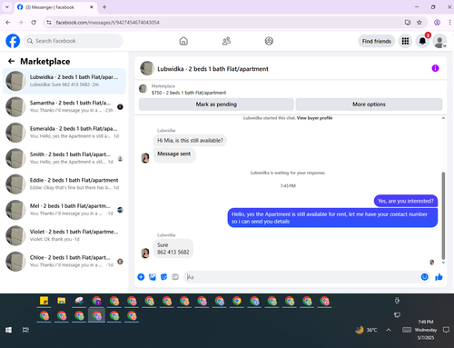This screenshot has width=454, height=348.
Task: Focus the message text field
Action: [x=302, y=277]
